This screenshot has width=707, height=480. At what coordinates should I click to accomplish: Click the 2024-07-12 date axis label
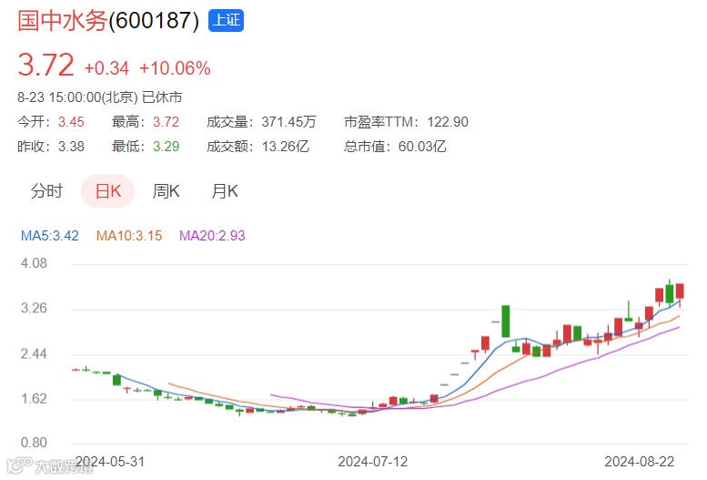pos(372,462)
